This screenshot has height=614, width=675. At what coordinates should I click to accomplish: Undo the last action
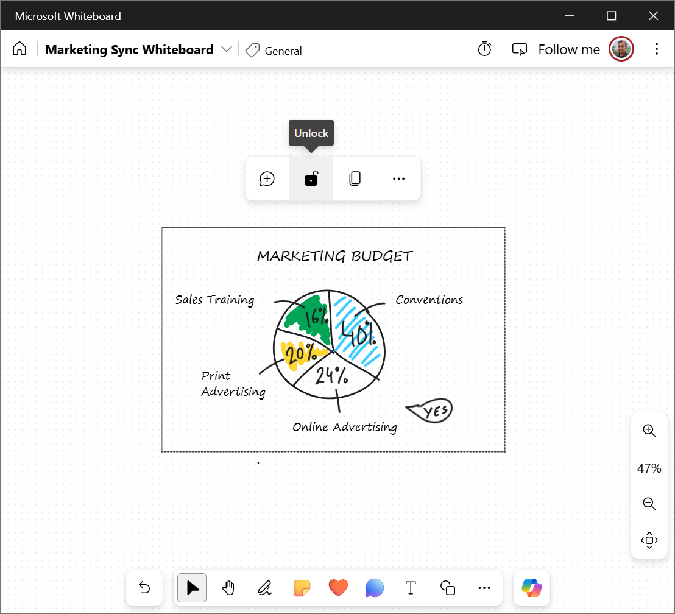144,588
